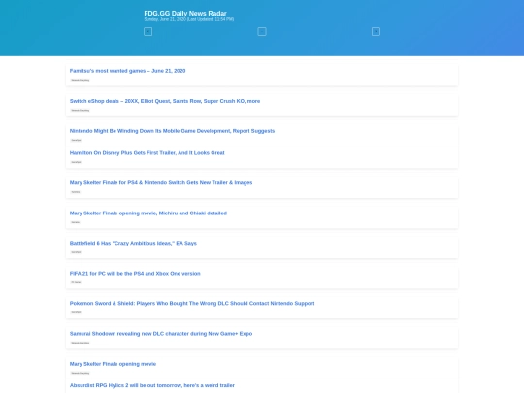
Task: Click the source tag under Battlefield 6 headline
Action: [77, 252]
